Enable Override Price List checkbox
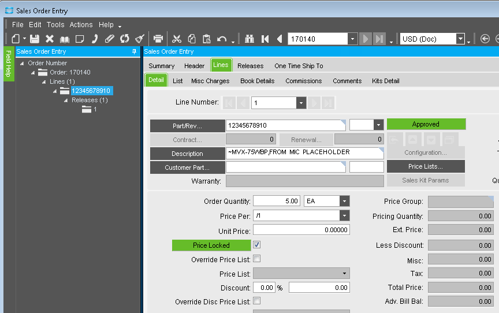Screen dimensions: 499x313 (x=256, y=259)
